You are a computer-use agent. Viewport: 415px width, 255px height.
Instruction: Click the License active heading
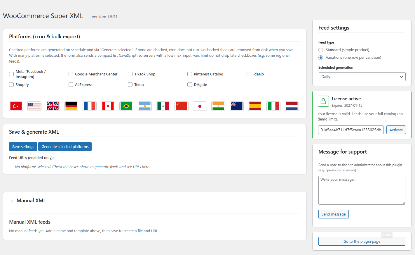click(346, 99)
